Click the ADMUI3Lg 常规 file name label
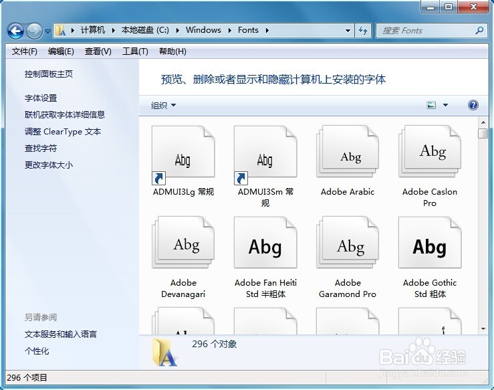The height and width of the screenshot is (390, 494). point(183,192)
